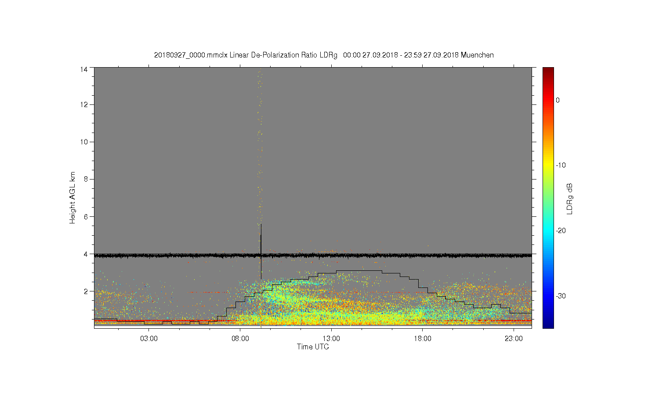Click the black horizontal noisy line at 4 km
This screenshot has height=395, width=659.
click(313, 255)
